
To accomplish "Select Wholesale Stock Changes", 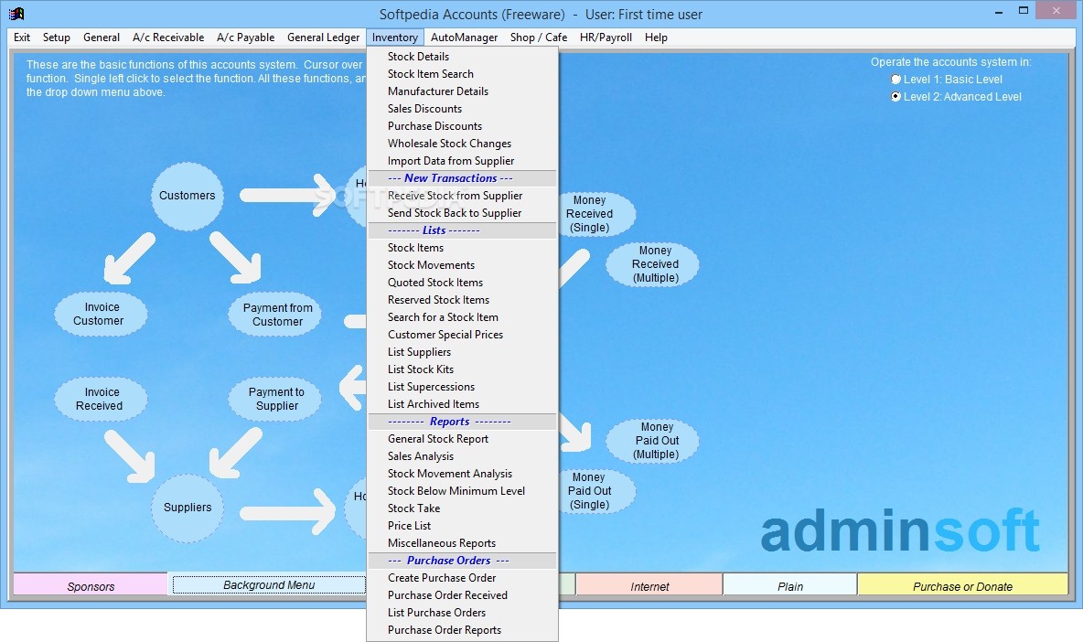I will point(462,144).
